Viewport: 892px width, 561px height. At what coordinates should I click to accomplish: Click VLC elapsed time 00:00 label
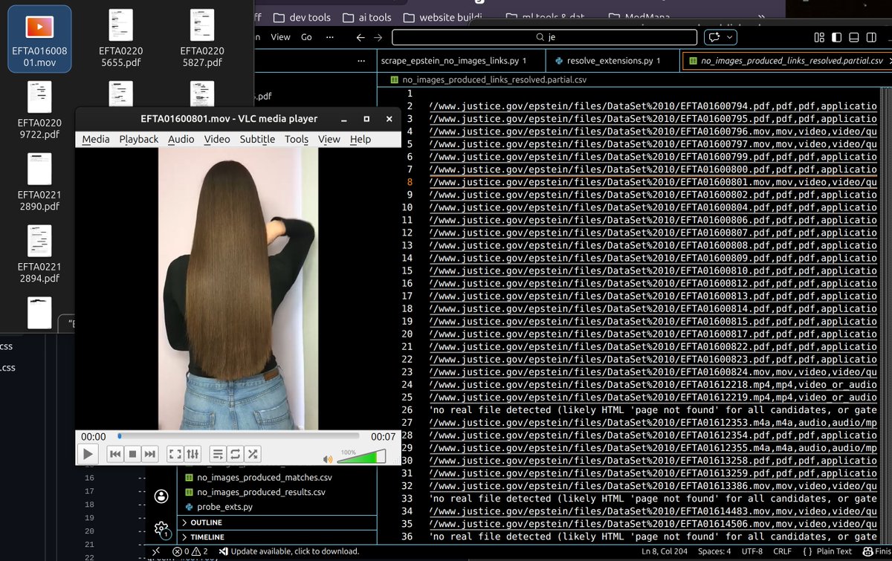(x=94, y=436)
